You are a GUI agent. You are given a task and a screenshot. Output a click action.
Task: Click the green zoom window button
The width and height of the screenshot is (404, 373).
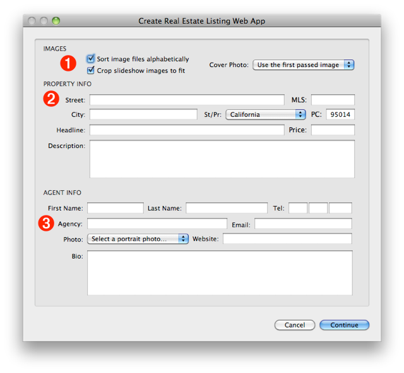pos(56,21)
